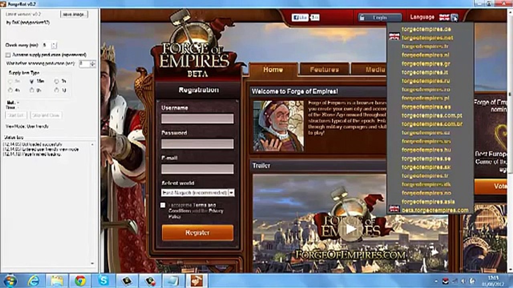
Task: Choose forgeofempires.asia from language list
Action: coord(428,202)
